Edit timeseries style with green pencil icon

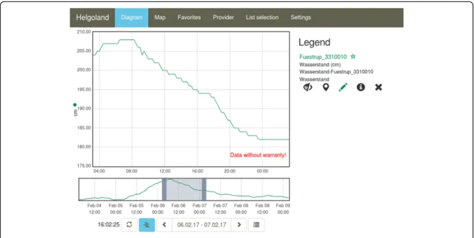click(343, 88)
